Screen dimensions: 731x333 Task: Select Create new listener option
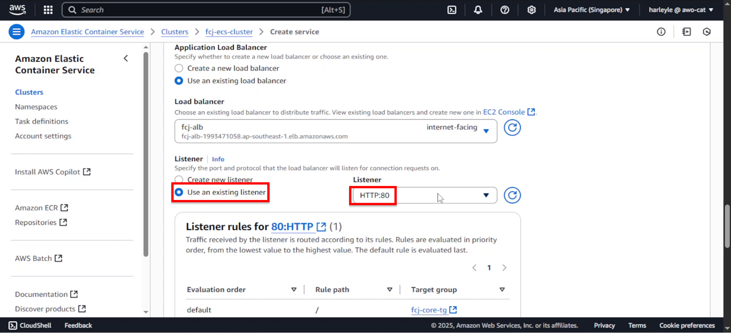[x=179, y=179]
